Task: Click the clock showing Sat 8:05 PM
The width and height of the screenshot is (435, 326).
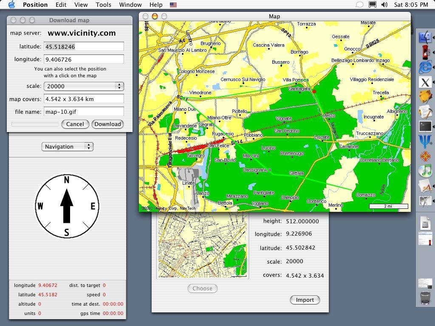Action: (x=411, y=5)
